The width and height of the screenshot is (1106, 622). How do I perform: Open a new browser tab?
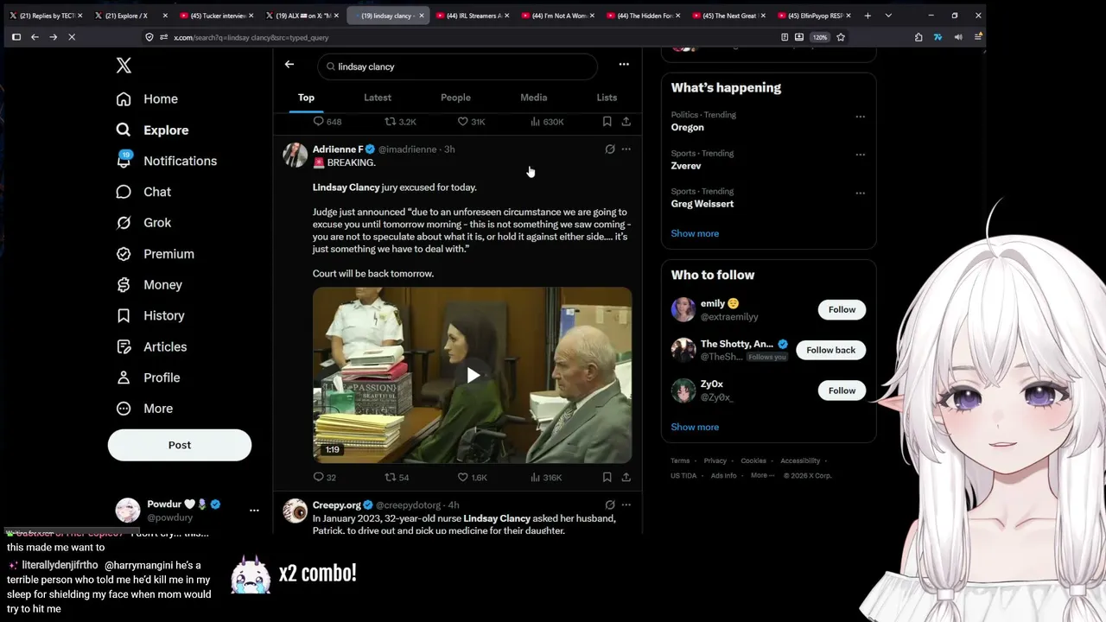(x=868, y=16)
